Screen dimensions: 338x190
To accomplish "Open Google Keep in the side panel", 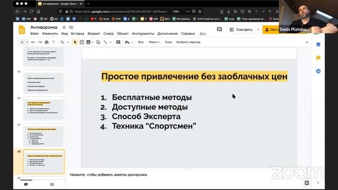I will pyautogui.click(x=318, y=58).
